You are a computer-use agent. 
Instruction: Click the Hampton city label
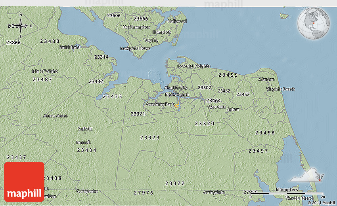[x=162, y=32]
